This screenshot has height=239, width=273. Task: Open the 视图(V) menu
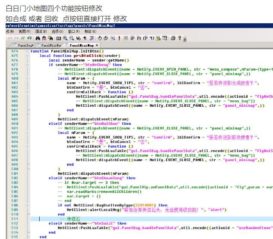[24, 31]
